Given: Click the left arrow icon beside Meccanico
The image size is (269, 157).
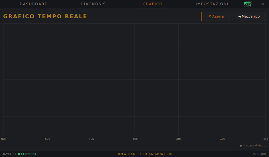Looking at the screenshot, I should point(239,16).
